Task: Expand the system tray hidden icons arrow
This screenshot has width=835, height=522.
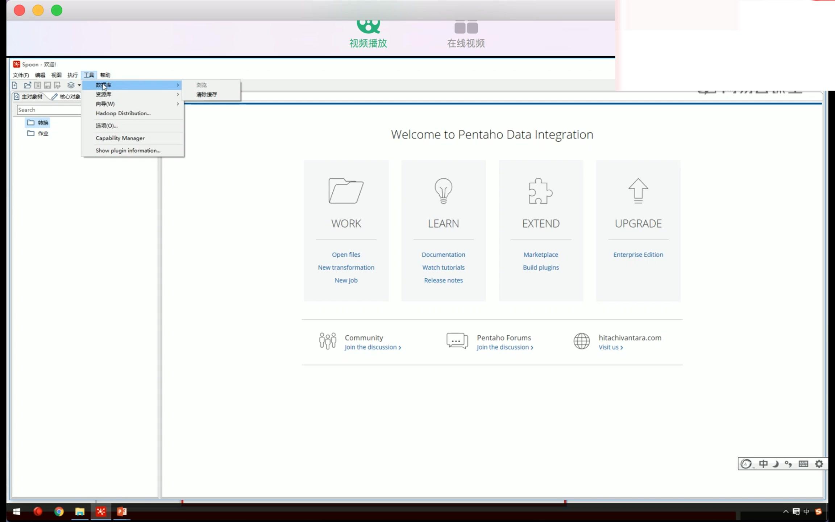Action: point(786,511)
